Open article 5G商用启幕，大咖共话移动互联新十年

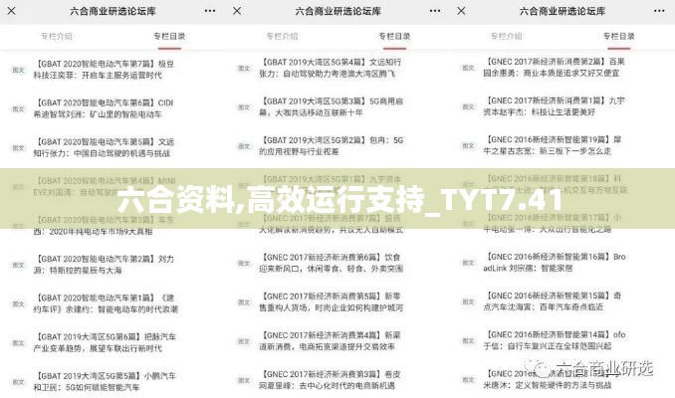(332, 107)
